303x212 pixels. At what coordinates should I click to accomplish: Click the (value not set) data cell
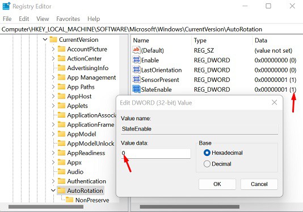[x=273, y=50]
